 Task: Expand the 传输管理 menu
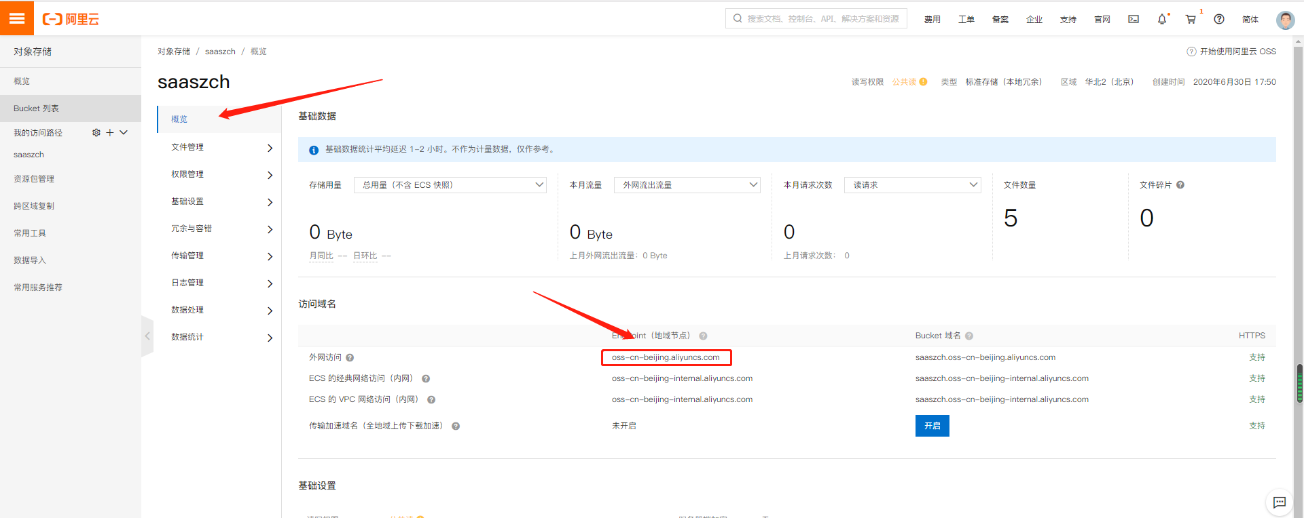pos(219,256)
